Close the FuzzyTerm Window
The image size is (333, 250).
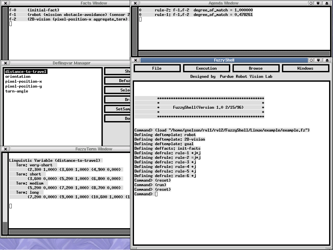(x=6, y=149)
